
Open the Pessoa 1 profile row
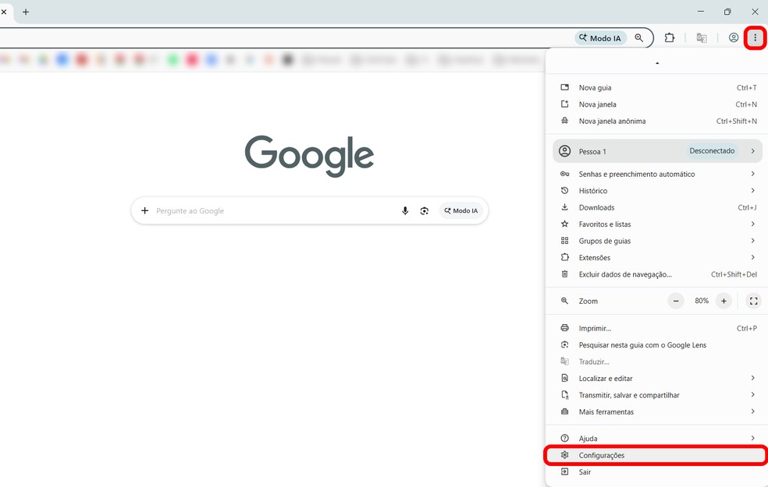[657, 151]
